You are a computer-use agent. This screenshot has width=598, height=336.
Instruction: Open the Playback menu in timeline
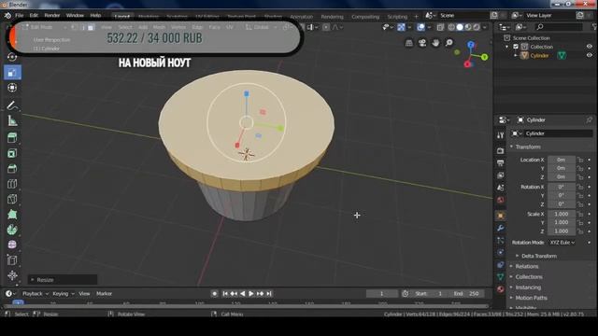click(36, 294)
